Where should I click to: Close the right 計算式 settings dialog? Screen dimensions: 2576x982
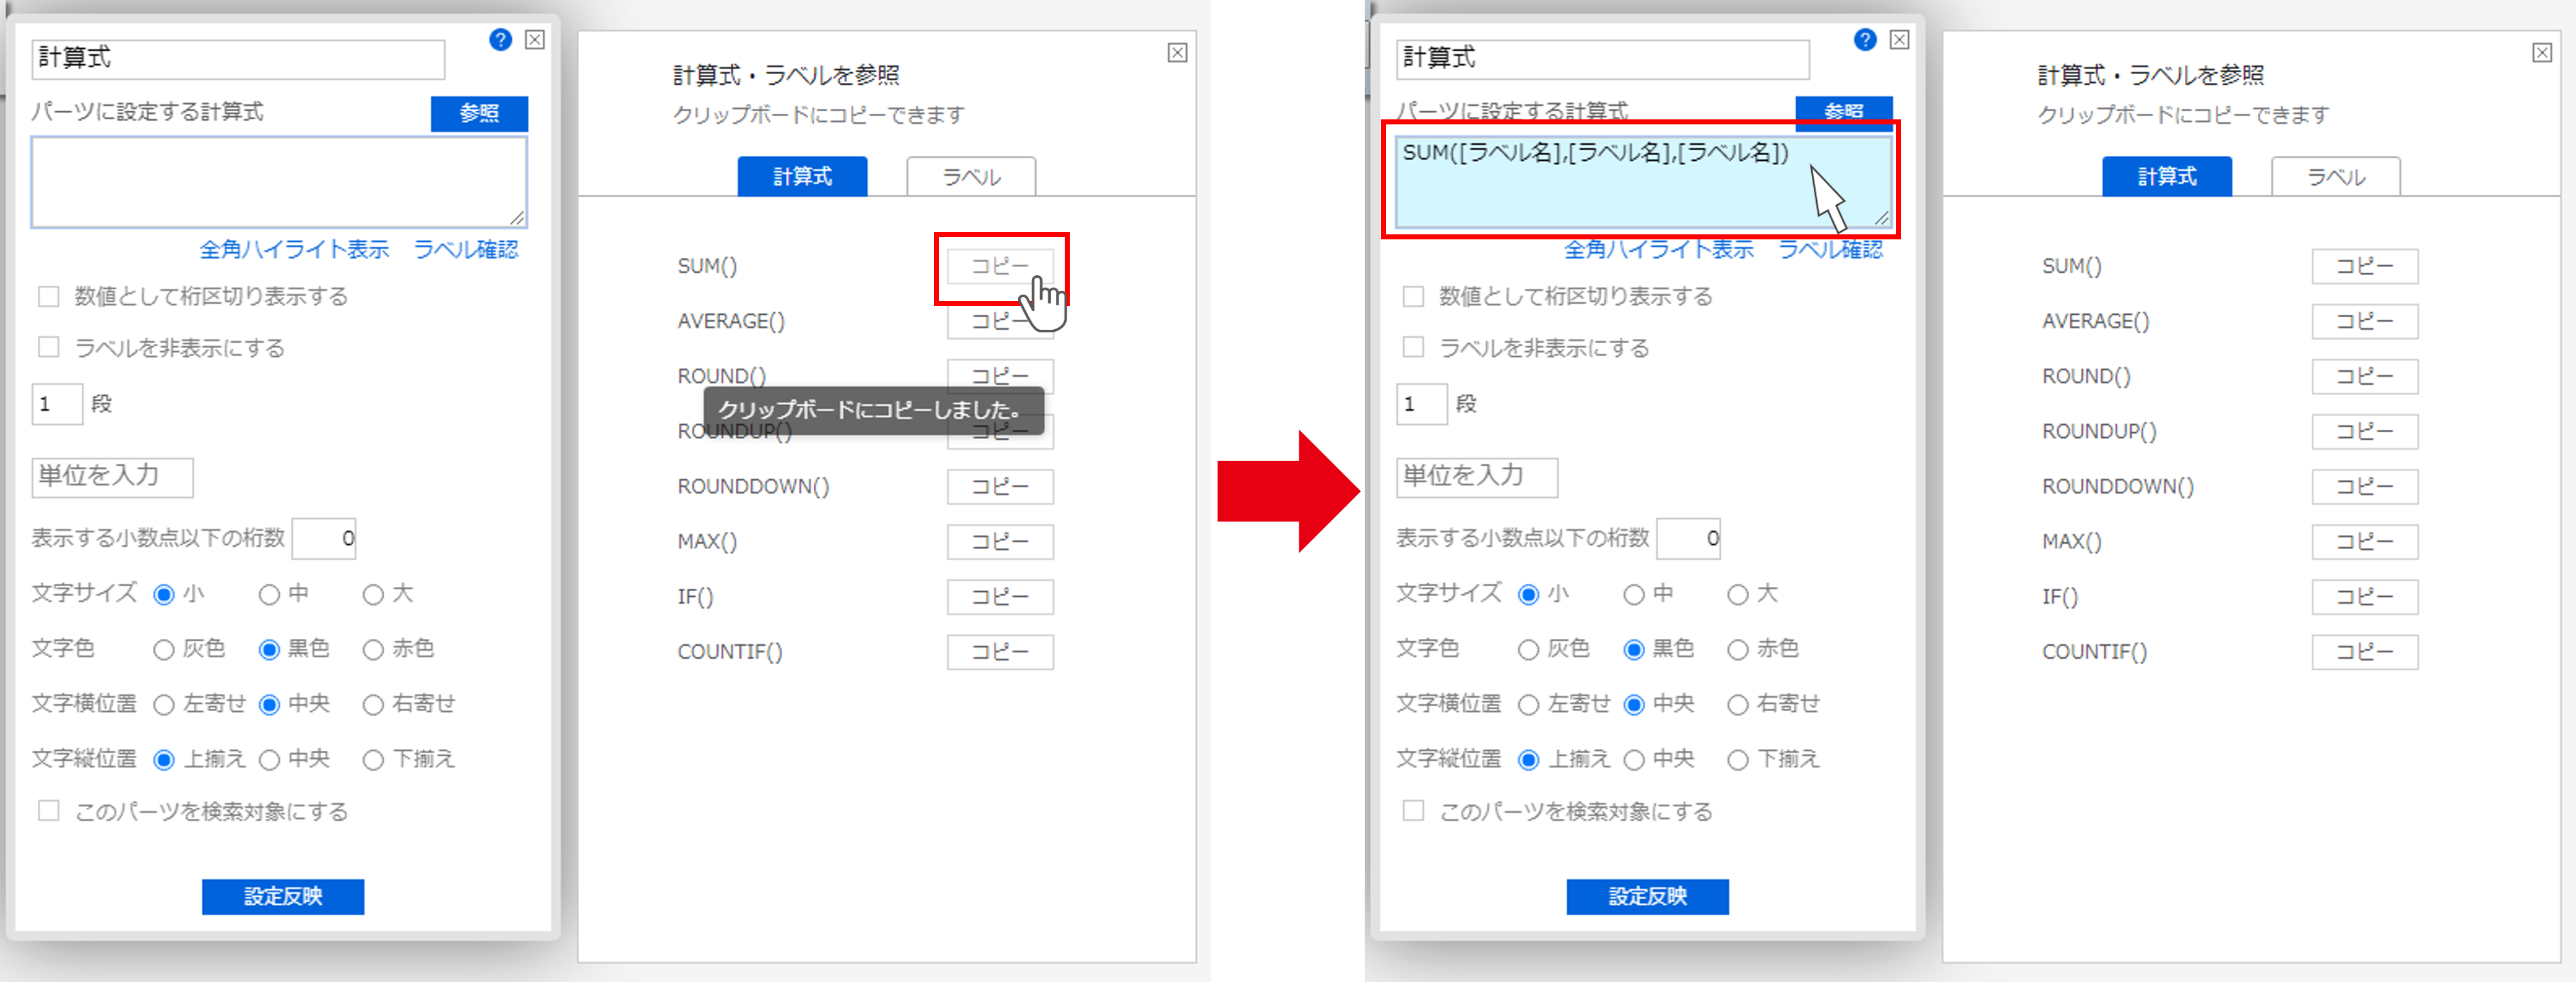(x=1899, y=40)
